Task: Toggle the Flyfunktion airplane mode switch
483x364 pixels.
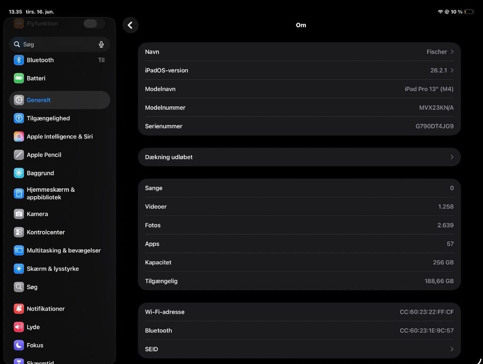Action: pos(94,24)
